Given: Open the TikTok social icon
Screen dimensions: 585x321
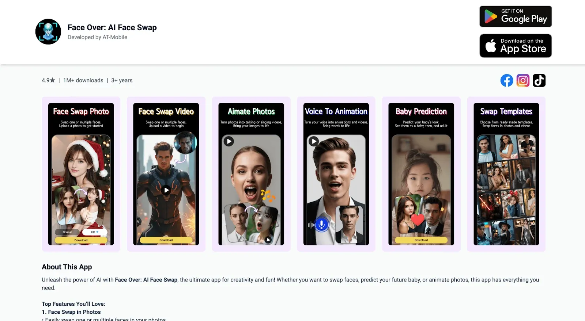Looking at the screenshot, I should point(539,80).
